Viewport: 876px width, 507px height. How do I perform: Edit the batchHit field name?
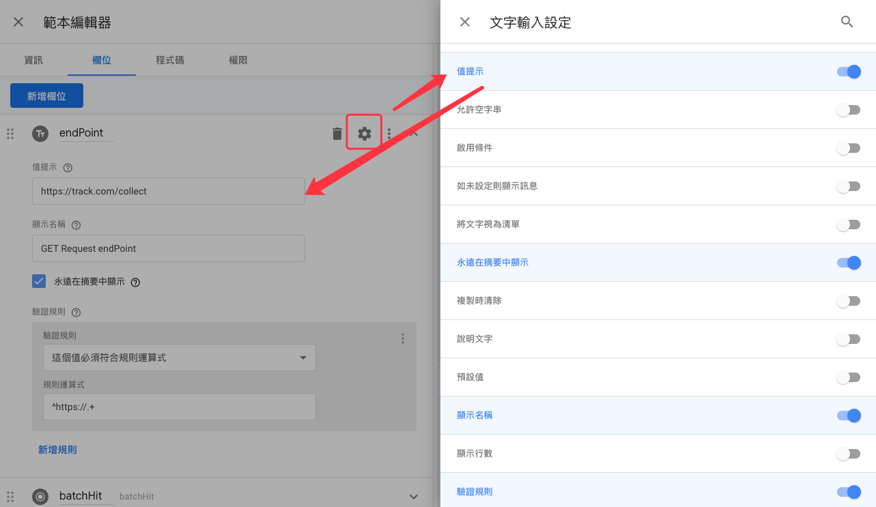[85, 496]
